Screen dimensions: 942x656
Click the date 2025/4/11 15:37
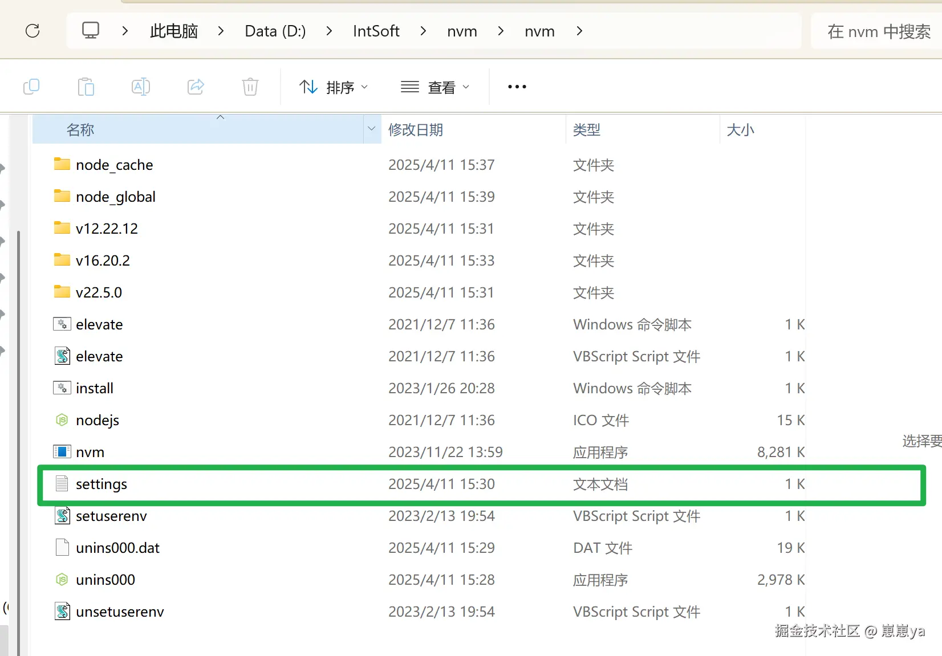[441, 165]
